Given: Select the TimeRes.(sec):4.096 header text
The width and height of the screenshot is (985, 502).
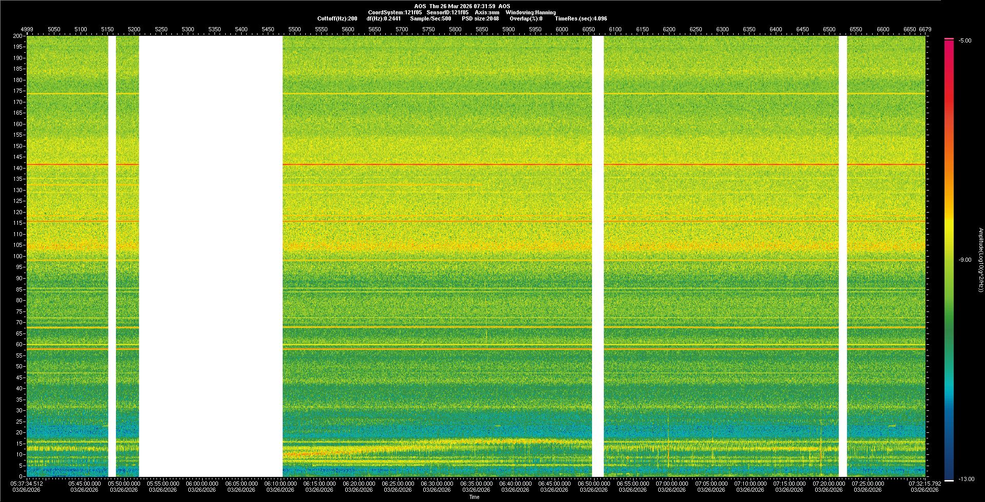Looking at the screenshot, I should click(x=581, y=18).
